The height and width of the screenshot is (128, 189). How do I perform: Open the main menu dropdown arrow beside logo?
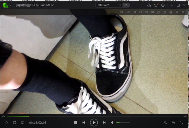(10, 5)
